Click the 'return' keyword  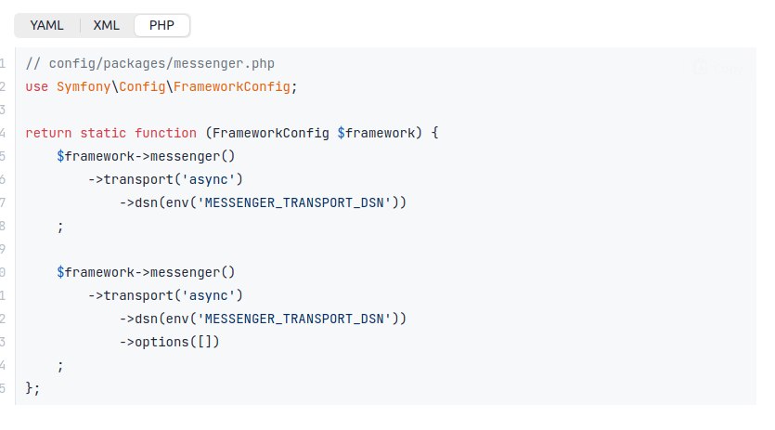[x=48, y=133]
